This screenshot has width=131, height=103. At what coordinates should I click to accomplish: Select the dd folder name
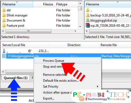pyautogui.click(x=9, y=10)
